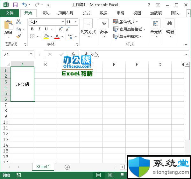This screenshot has height=179, width=191.
Task: Add a new sheet with plus button
Action: coord(67,167)
